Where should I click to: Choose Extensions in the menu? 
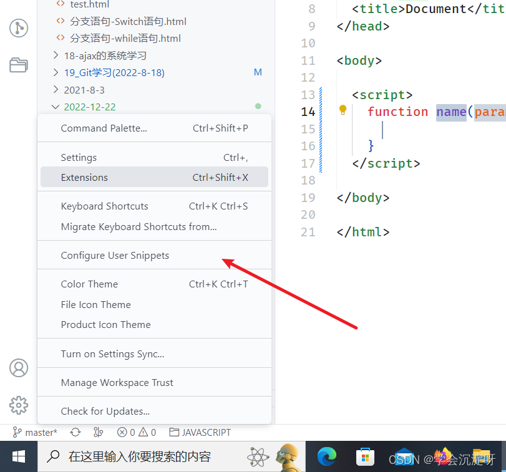154,177
